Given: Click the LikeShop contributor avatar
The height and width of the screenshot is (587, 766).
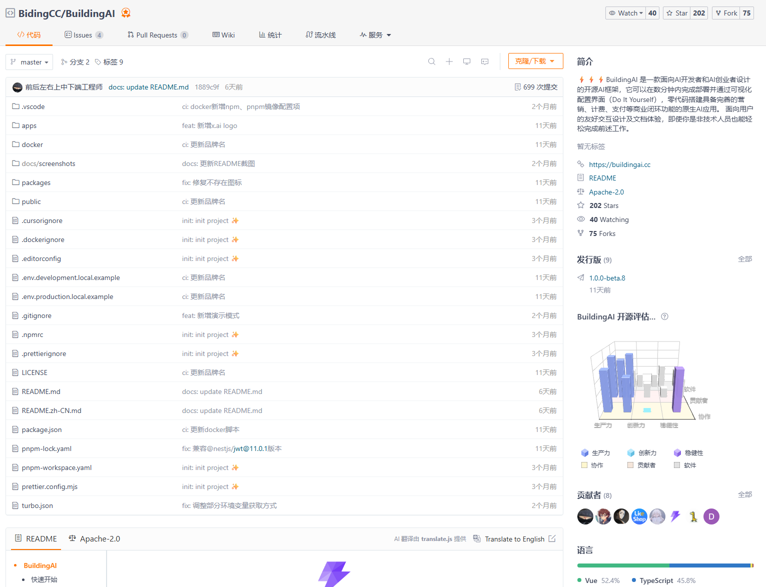Looking at the screenshot, I should pos(639,516).
